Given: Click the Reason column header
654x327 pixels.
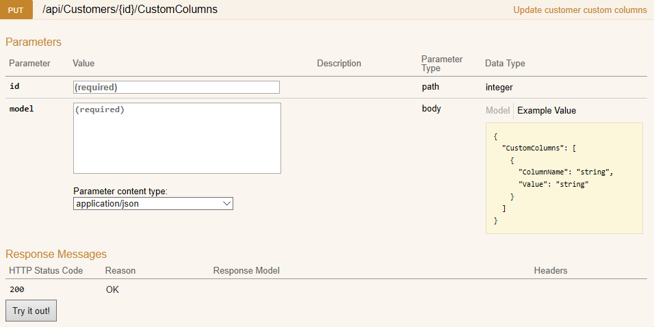Looking at the screenshot, I should click(120, 271).
